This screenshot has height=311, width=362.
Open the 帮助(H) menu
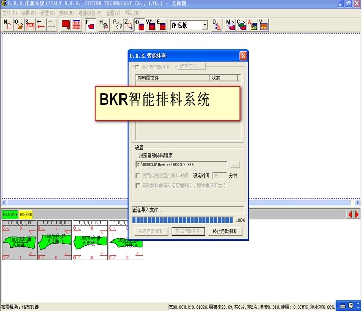click(132, 13)
